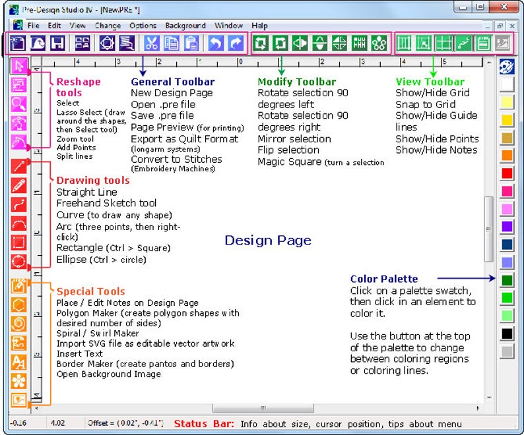Click the New Design Page icon
This screenshot has width=524, height=435.
click(17, 43)
